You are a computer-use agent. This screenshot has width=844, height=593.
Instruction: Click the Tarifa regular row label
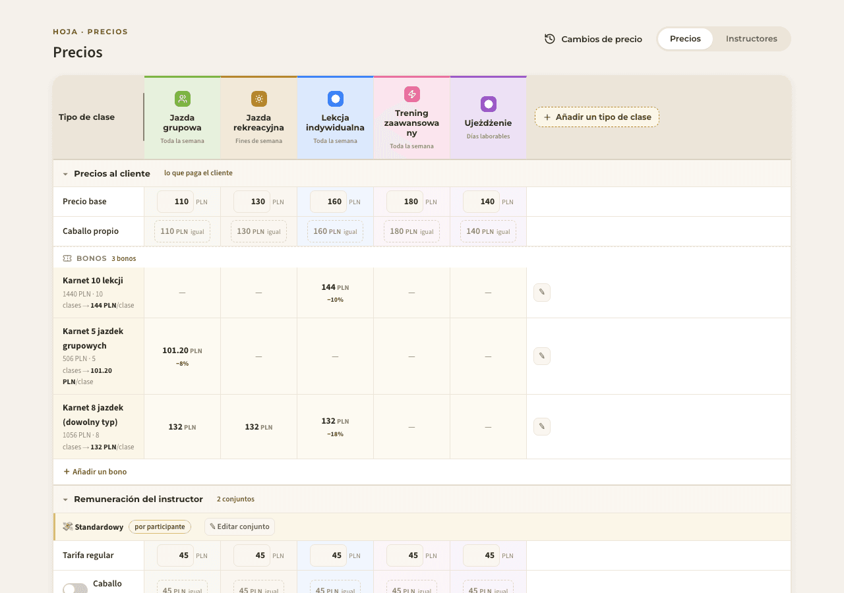point(88,555)
